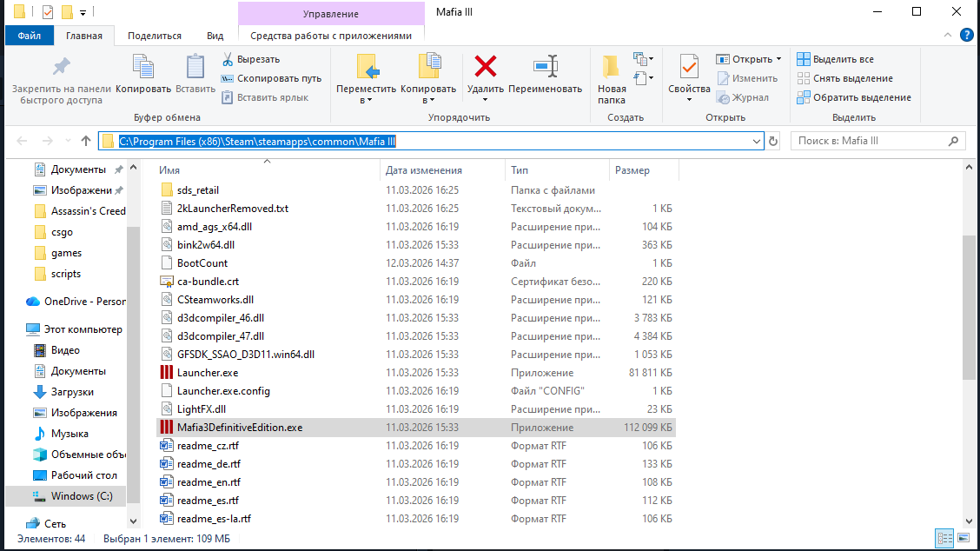Screen dimensions: 980x551
Task: Click the Paste clipboard icon
Action: tap(195, 66)
